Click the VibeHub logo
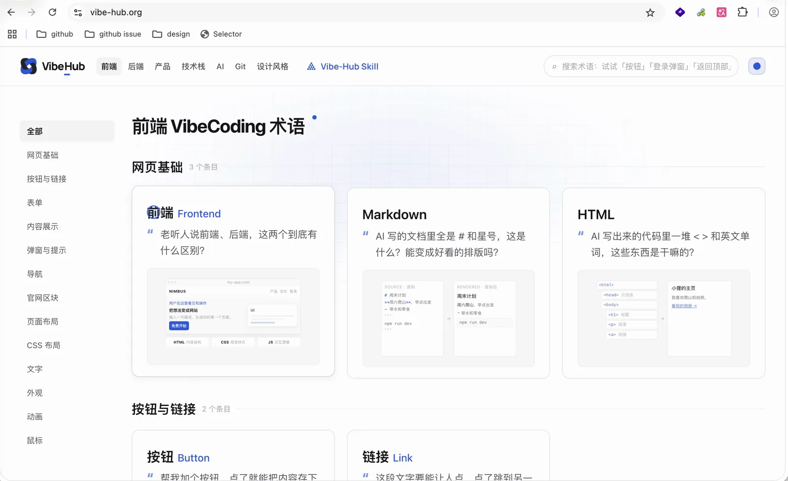This screenshot has width=788, height=481. tap(53, 66)
